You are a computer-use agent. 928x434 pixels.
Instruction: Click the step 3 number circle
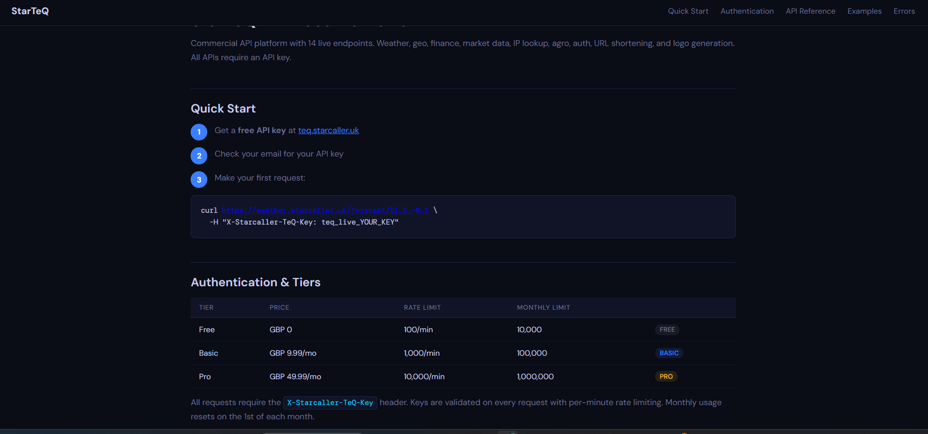coord(199,180)
